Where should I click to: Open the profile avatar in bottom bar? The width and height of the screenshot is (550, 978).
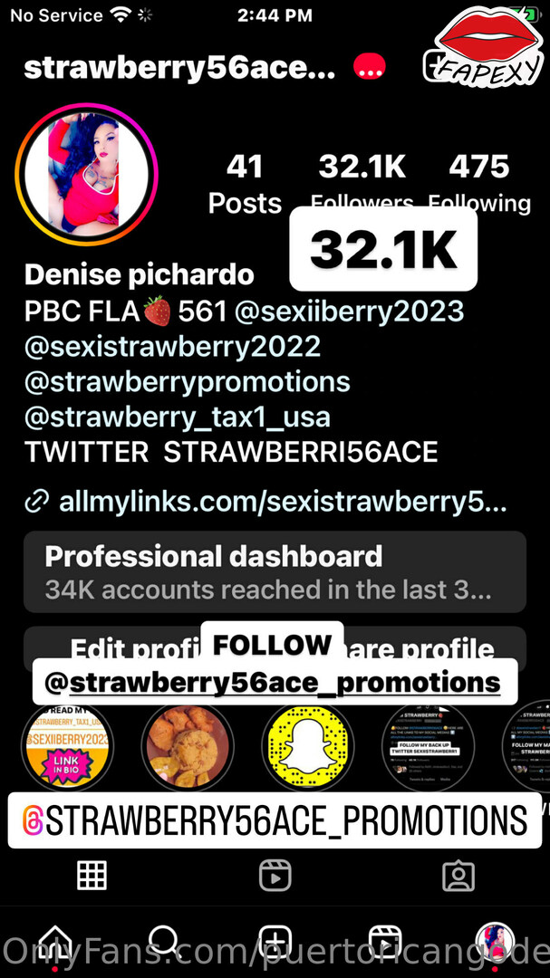[495, 941]
